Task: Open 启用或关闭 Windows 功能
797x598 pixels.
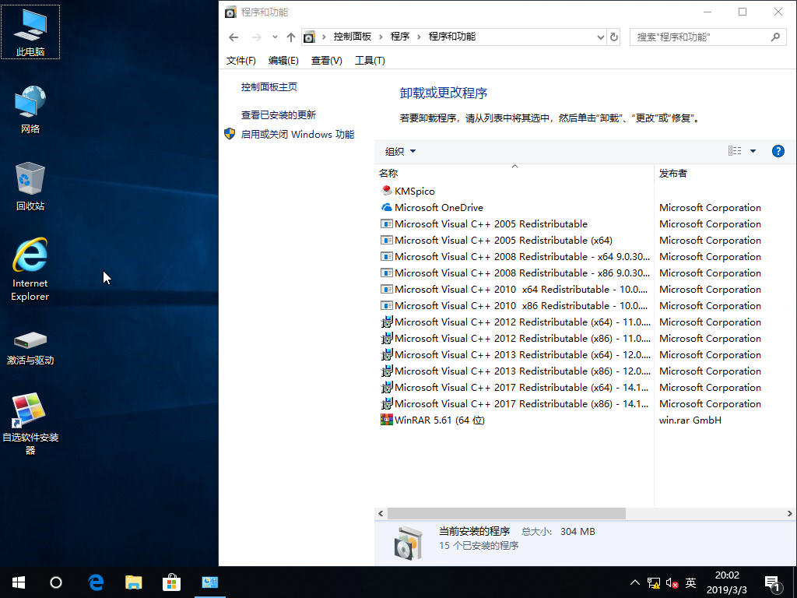Action: tap(300, 134)
